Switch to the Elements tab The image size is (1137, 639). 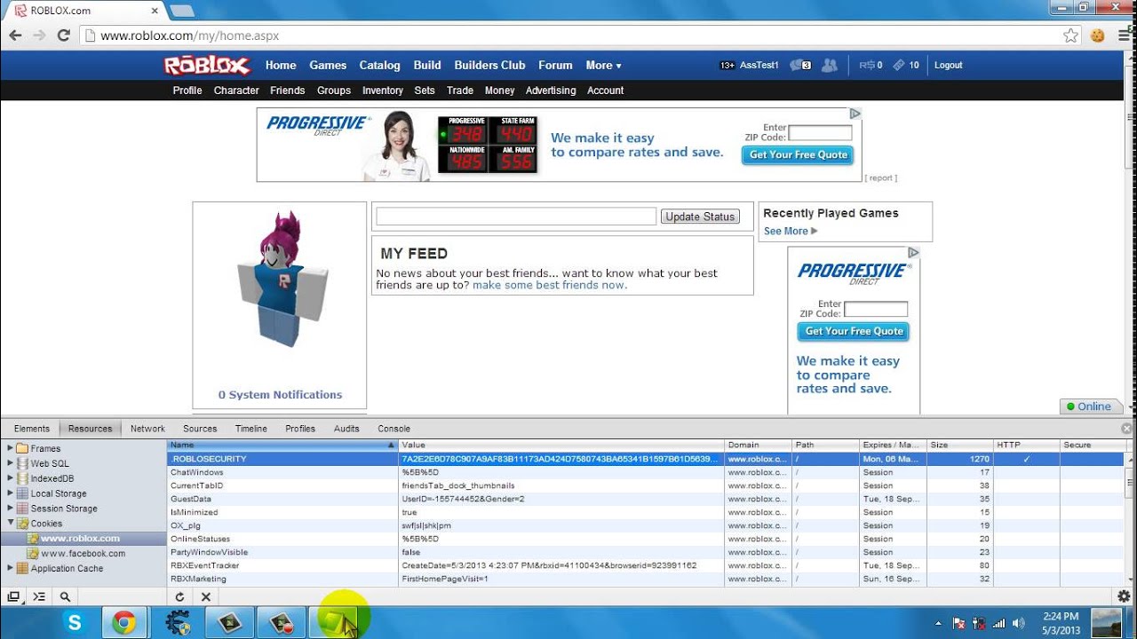pyautogui.click(x=32, y=429)
